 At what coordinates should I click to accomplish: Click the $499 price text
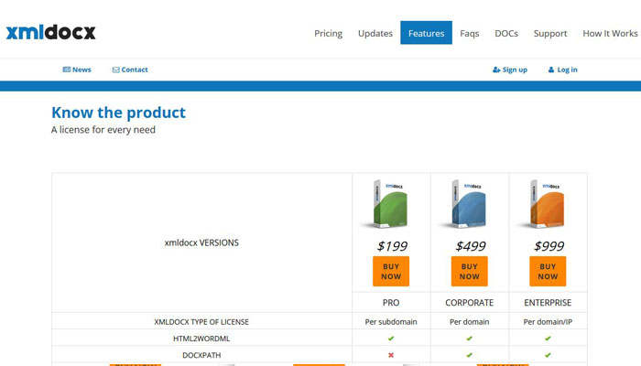(x=470, y=246)
